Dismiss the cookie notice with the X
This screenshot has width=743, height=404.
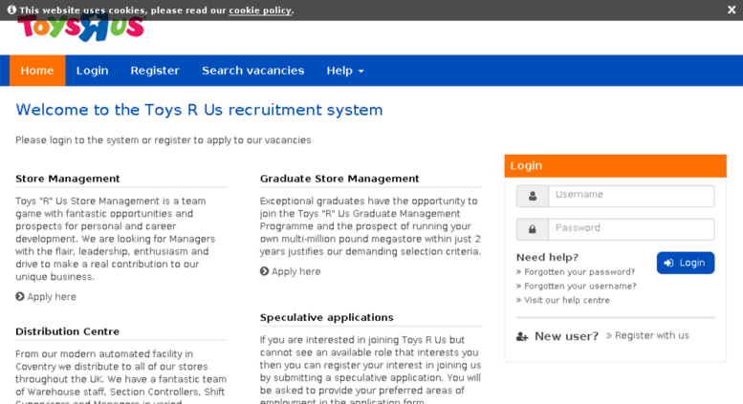pos(732,10)
